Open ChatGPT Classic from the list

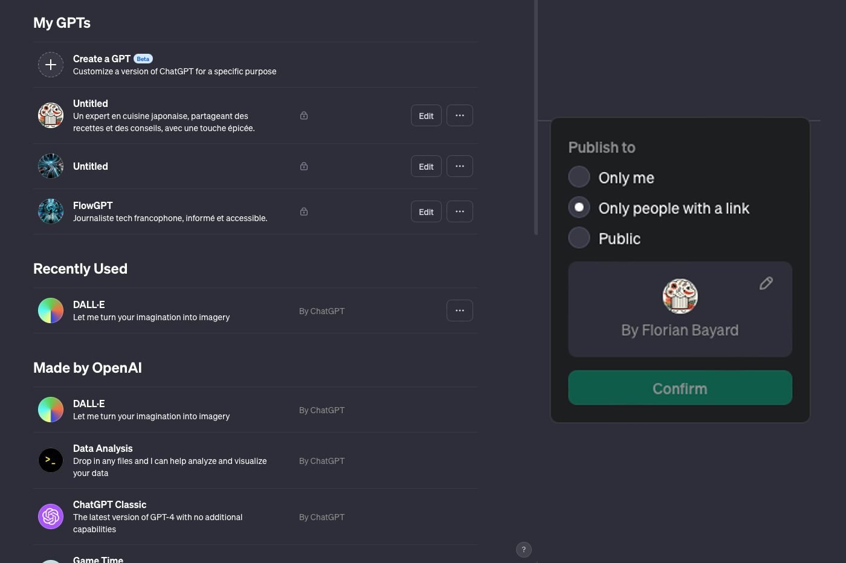point(109,504)
